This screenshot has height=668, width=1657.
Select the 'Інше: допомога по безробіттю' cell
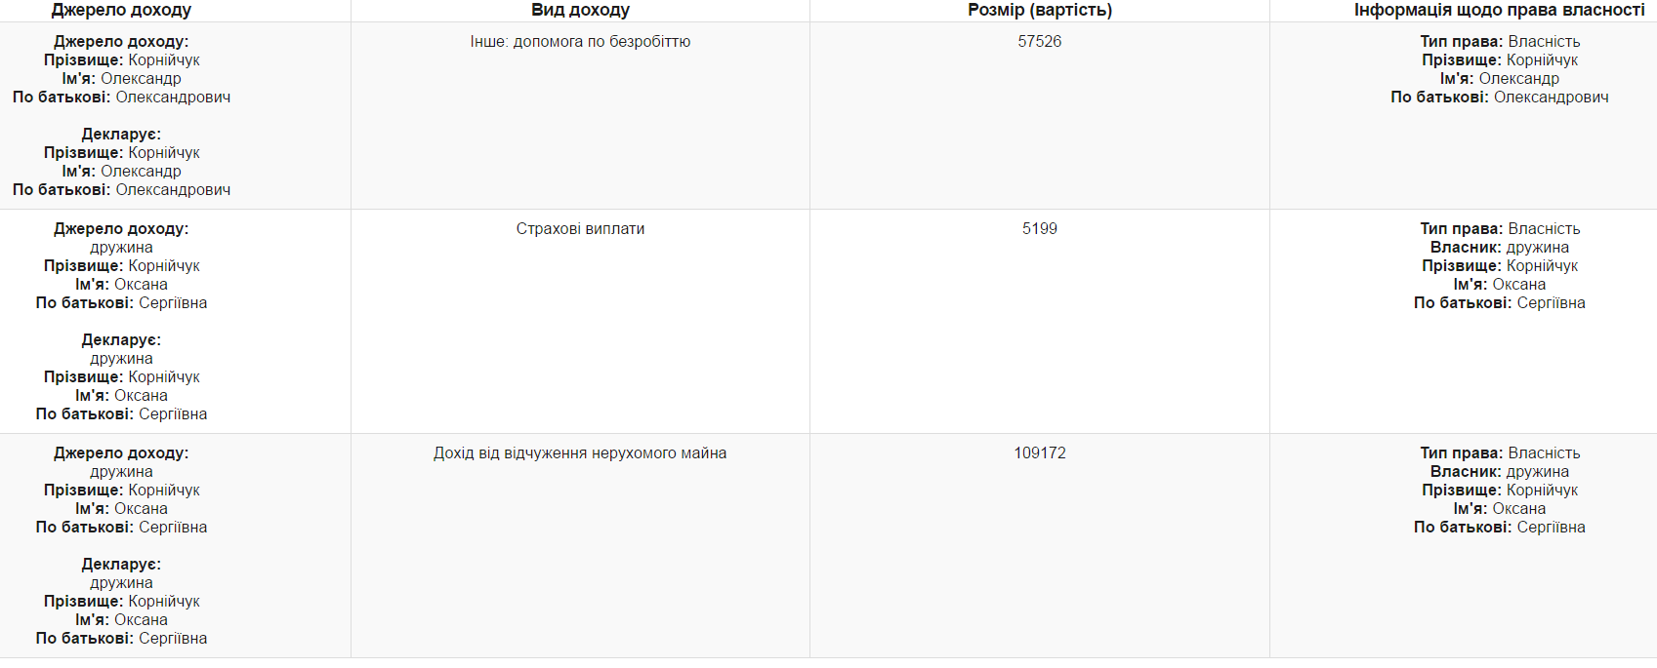coord(580,42)
